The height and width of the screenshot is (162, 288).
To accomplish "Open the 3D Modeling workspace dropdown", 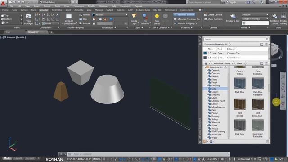I will tap(55, 2).
